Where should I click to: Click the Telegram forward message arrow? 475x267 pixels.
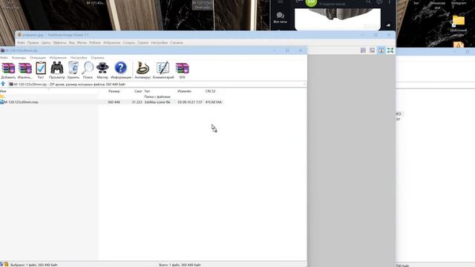coord(388,25)
